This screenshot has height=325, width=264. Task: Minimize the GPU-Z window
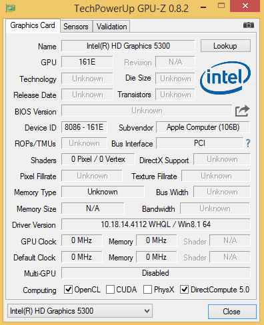203,7
